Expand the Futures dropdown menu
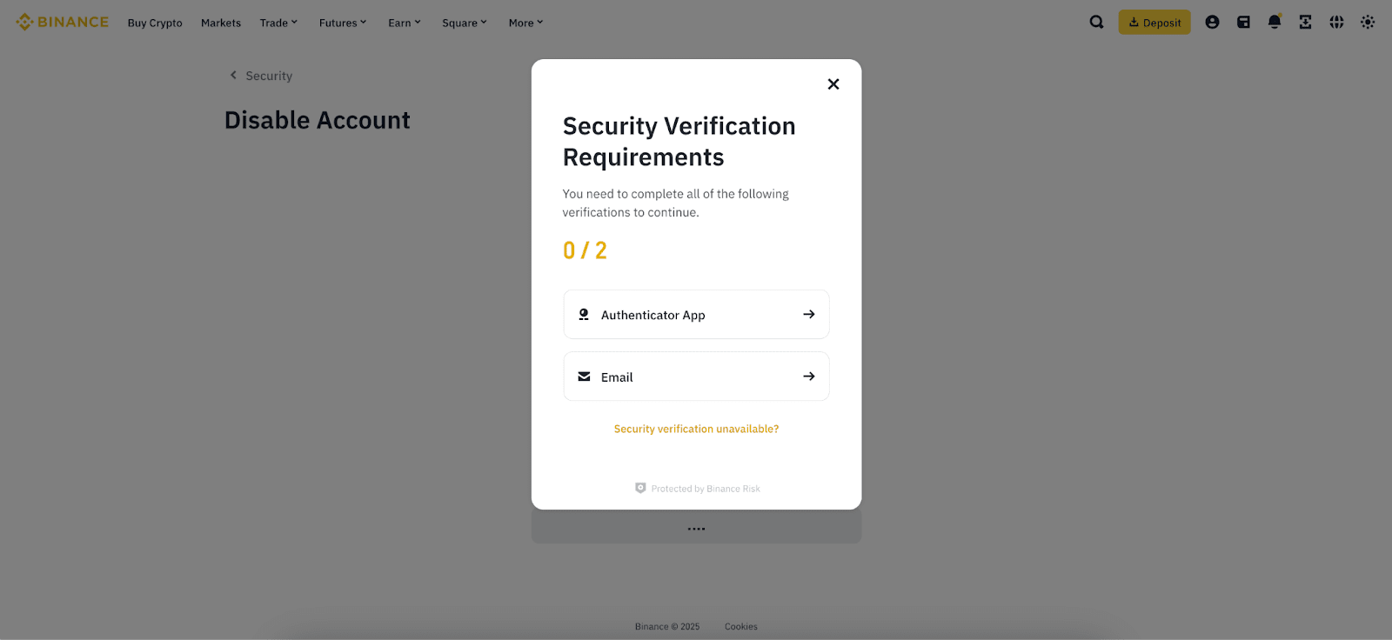This screenshot has width=1392, height=640. click(x=343, y=23)
